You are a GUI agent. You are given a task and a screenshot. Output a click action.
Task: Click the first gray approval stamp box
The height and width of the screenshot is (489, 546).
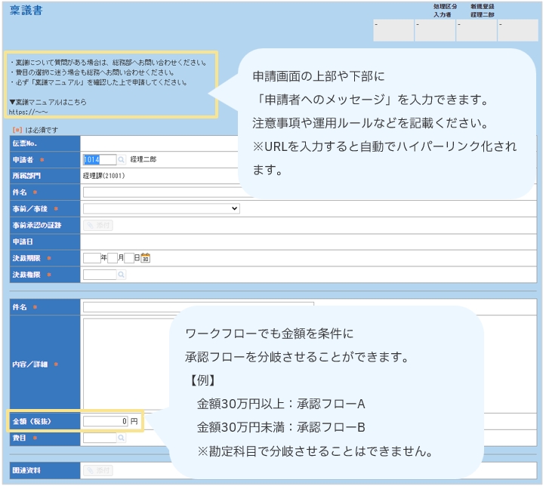tap(393, 30)
